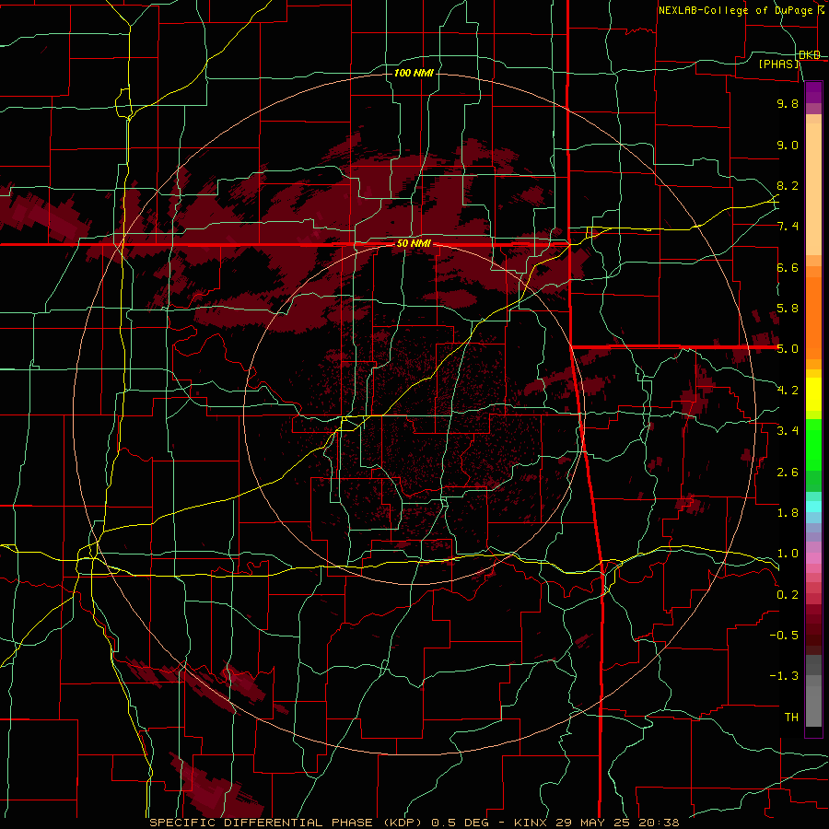This screenshot has width=829, height=829.
Task: Click the TH legend label
Action: click(x=791, y=718)
